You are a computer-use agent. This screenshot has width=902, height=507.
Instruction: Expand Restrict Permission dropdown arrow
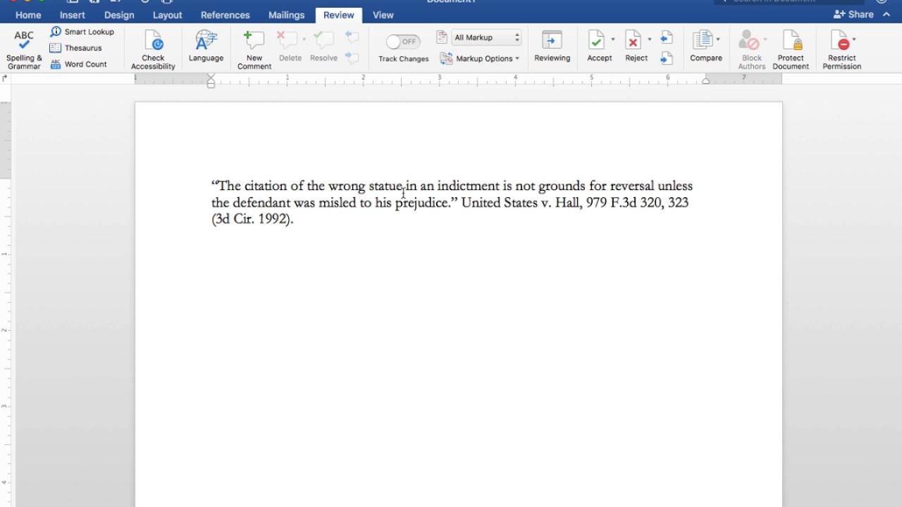[854, 39]
